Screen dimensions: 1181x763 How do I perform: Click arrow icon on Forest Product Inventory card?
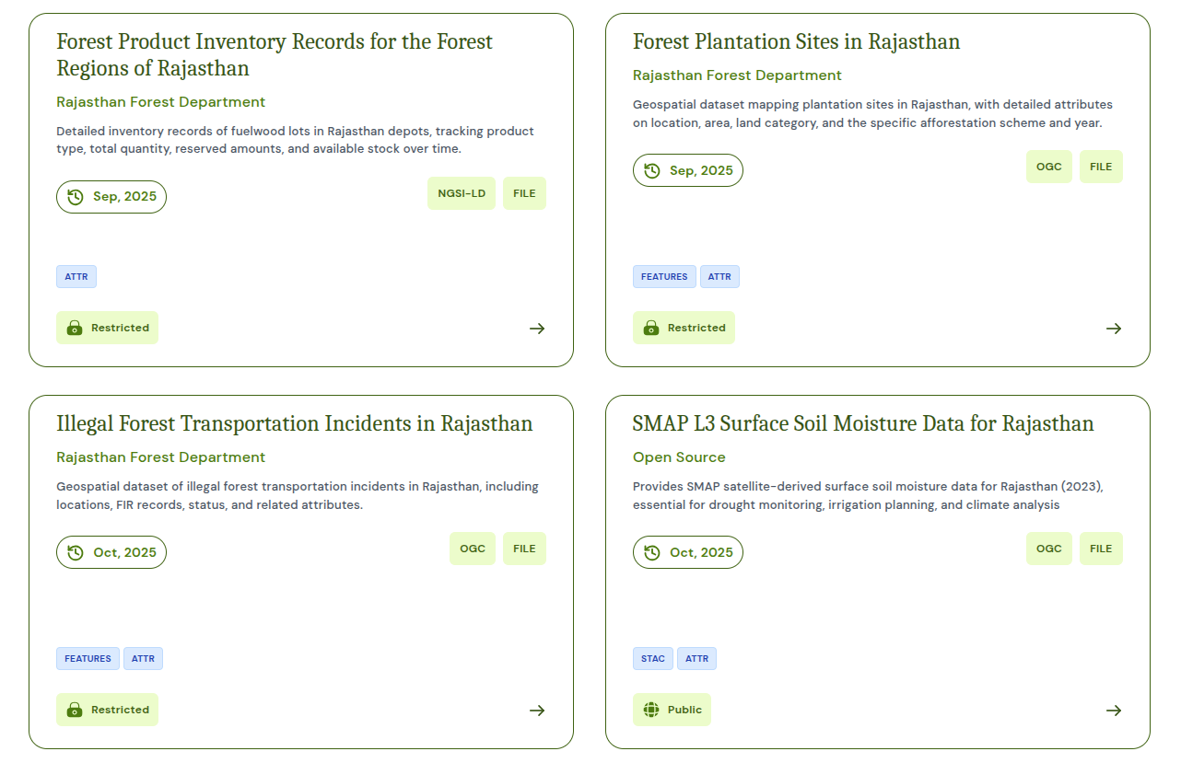(537, 329)
